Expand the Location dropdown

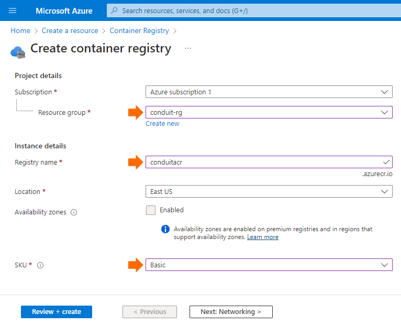click(x=269, y=191)
